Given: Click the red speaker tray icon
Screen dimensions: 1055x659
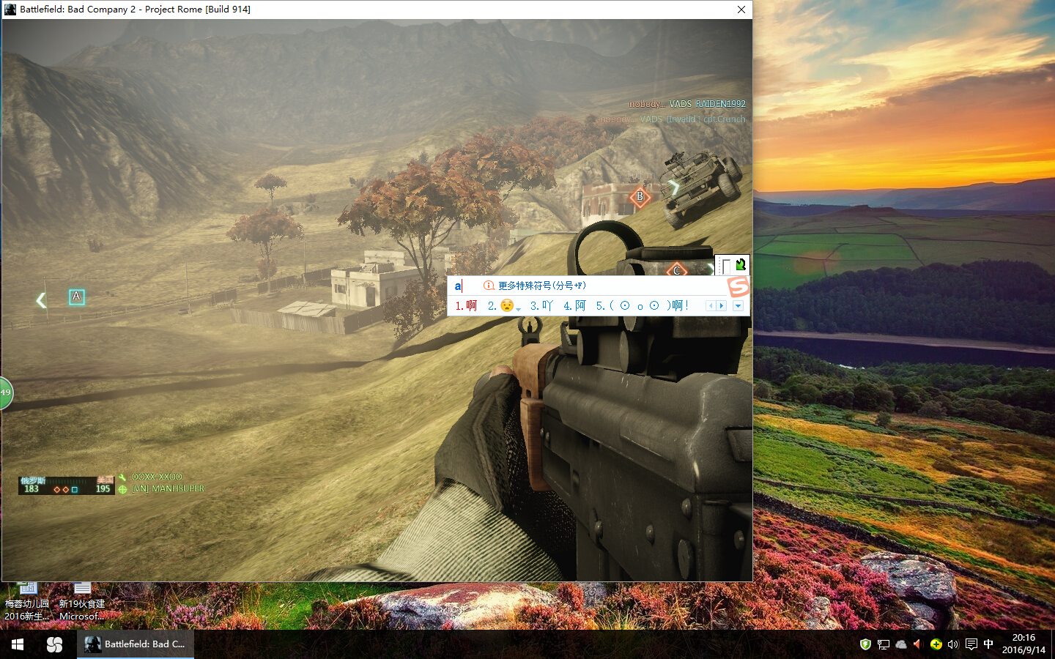Looking at the screenshot, I should point(918,644).
